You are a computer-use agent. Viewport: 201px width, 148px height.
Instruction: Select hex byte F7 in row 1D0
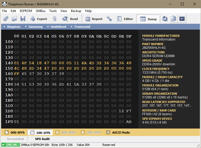[129, 111]
